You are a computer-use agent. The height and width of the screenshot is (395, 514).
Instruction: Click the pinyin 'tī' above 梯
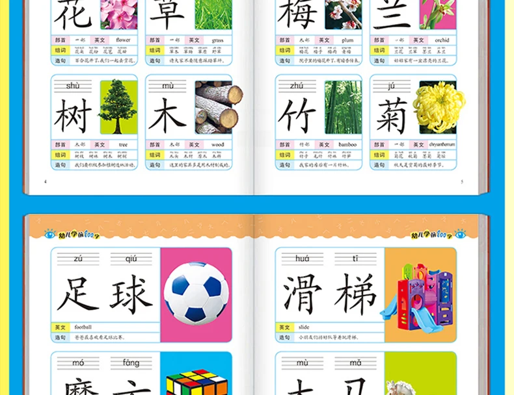[355, 259]
